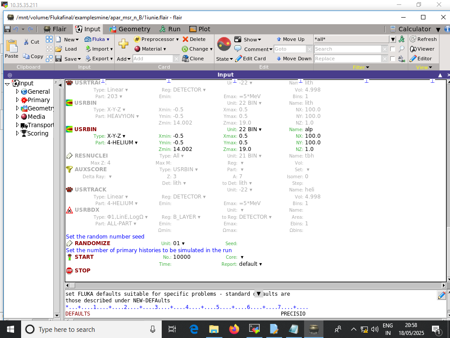The width and height of the screenshot is (450, 338).
Task: Click the Goto input field
Action: point(289,49)
